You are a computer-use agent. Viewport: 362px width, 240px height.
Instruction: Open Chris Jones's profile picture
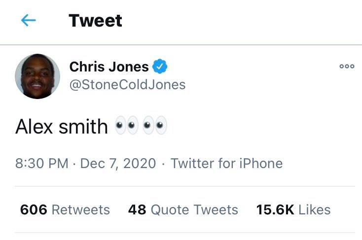37,76
